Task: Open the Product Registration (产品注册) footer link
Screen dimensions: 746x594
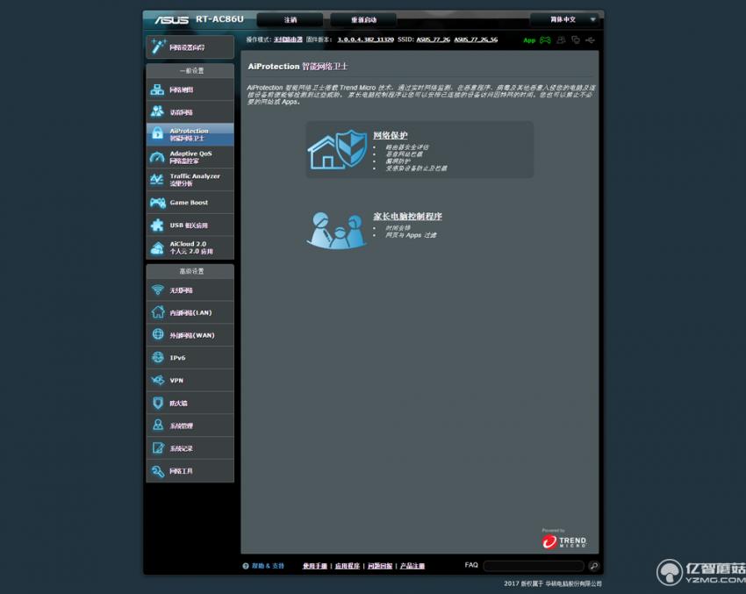Action: tap(412, 566)
